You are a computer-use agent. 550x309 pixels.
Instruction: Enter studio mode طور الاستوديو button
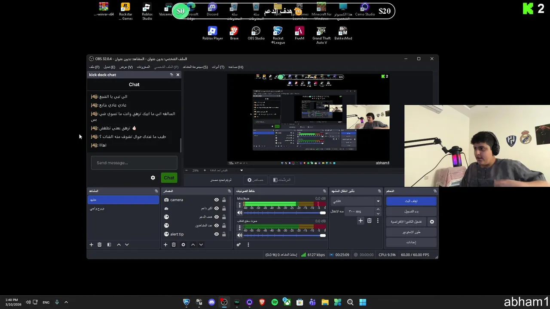411,232
